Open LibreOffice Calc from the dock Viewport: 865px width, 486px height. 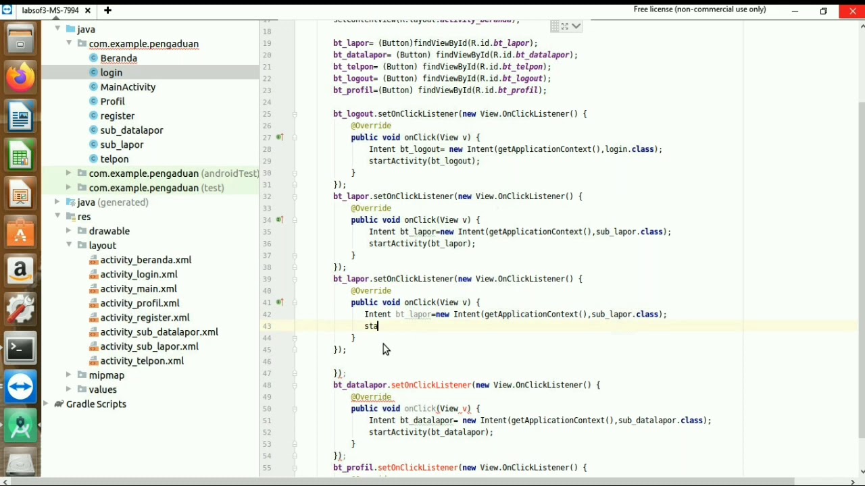pos(20,155)
